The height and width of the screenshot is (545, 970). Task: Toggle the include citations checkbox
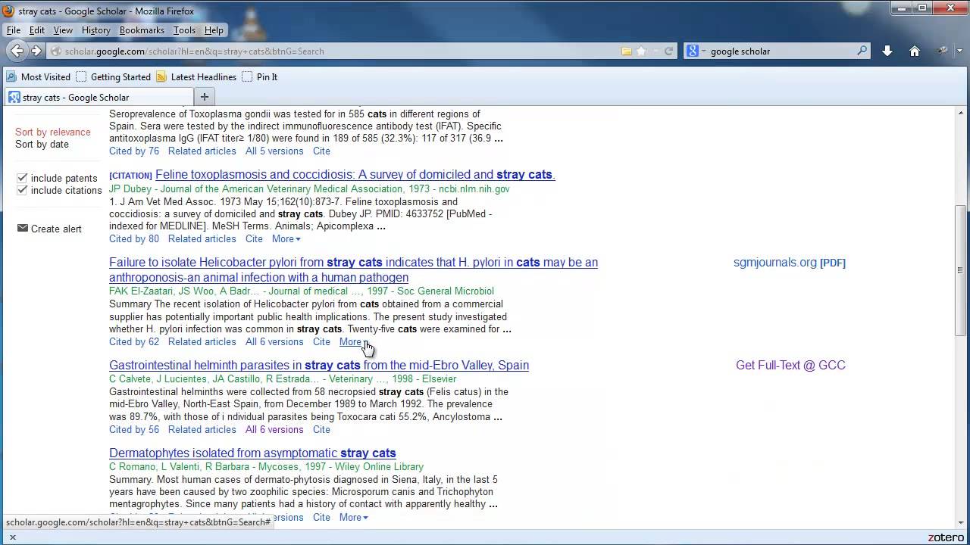click(x=22, y=190)
